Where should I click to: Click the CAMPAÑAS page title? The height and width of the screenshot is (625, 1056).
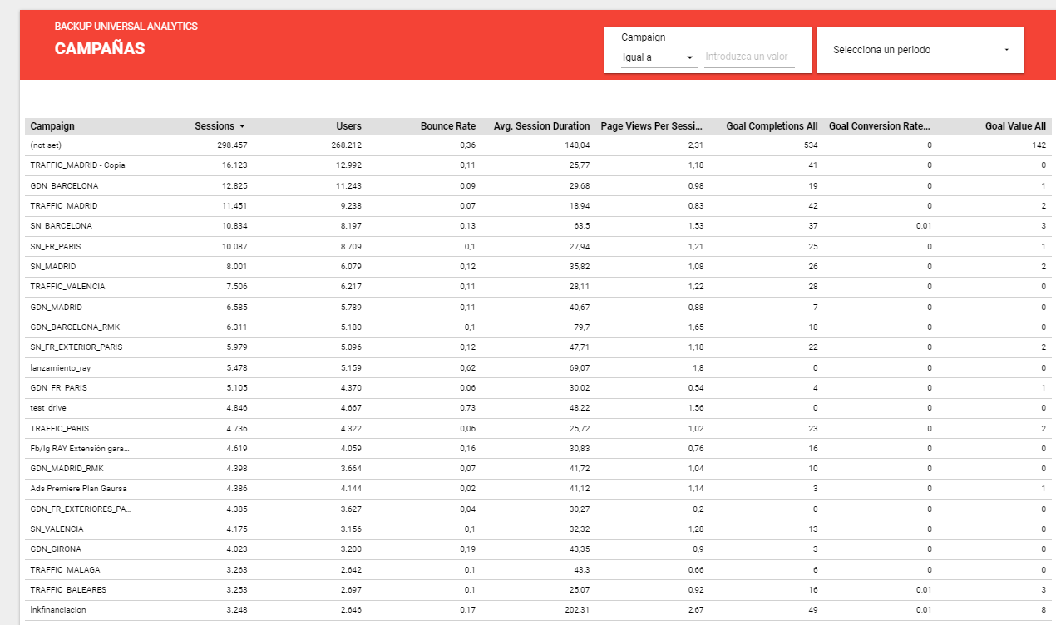click(x=100, y=48)
